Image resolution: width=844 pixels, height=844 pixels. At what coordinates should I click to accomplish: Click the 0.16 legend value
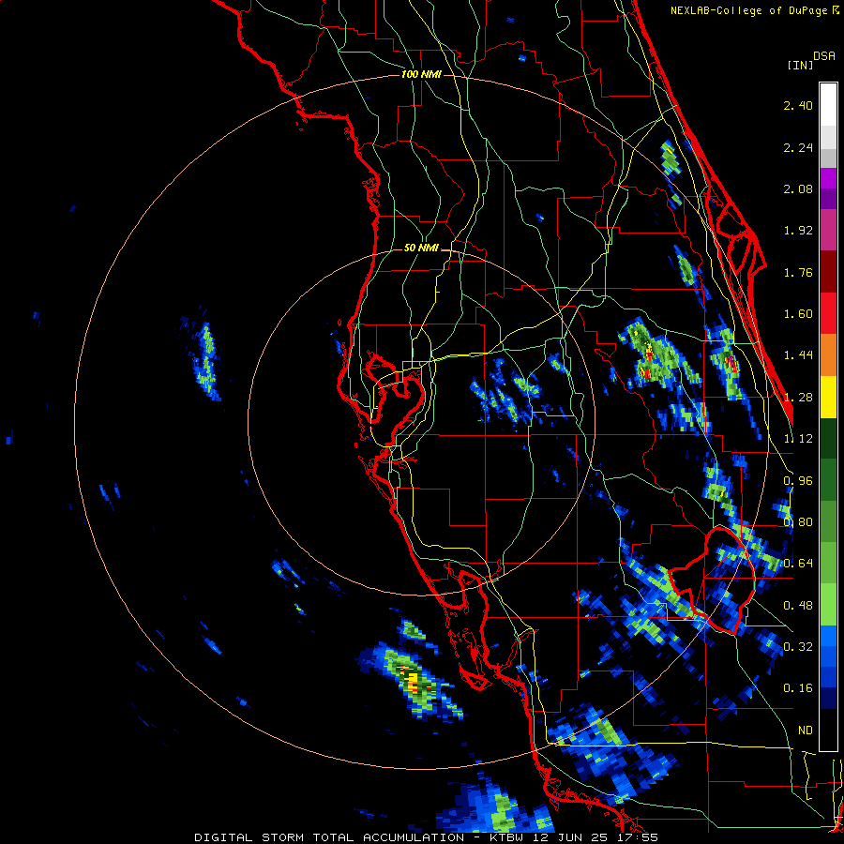pos(798,688)
